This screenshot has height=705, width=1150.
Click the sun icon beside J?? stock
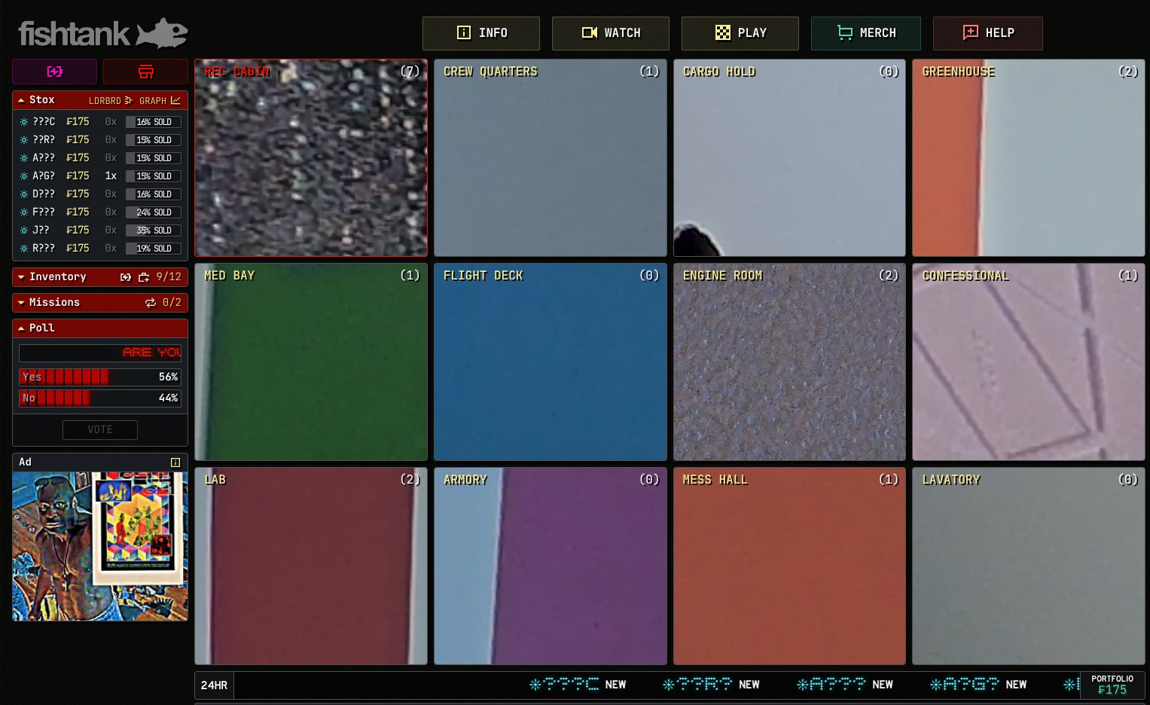(24, 230)
